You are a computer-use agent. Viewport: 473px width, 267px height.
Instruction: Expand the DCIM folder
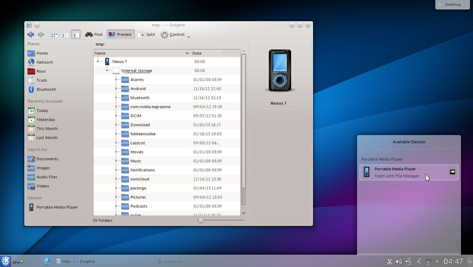point(116,116)
